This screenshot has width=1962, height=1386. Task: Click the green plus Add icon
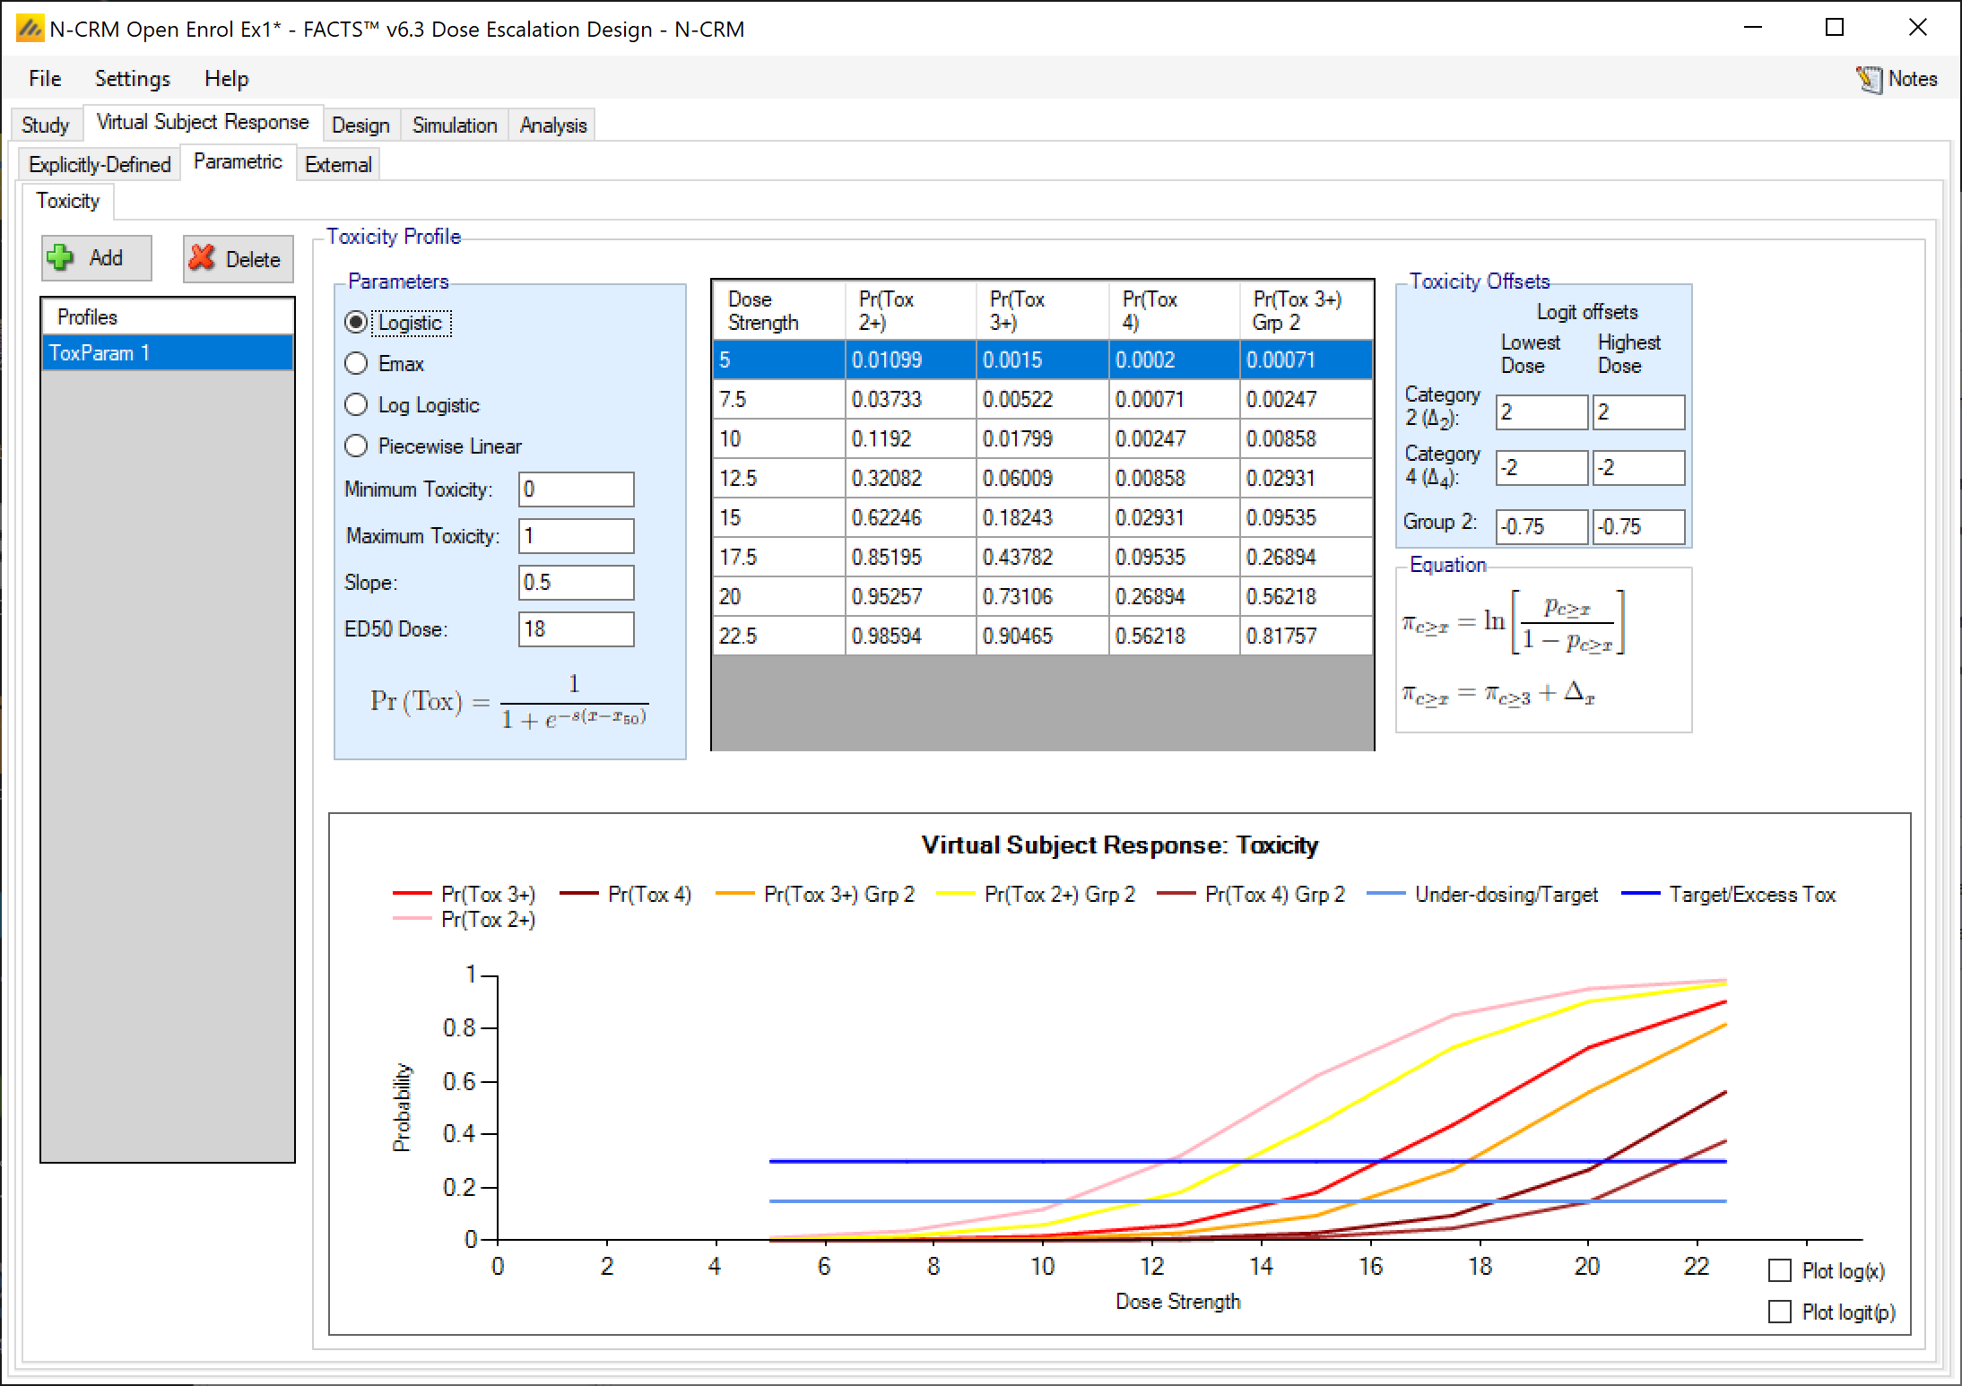[x=61, y=258]
